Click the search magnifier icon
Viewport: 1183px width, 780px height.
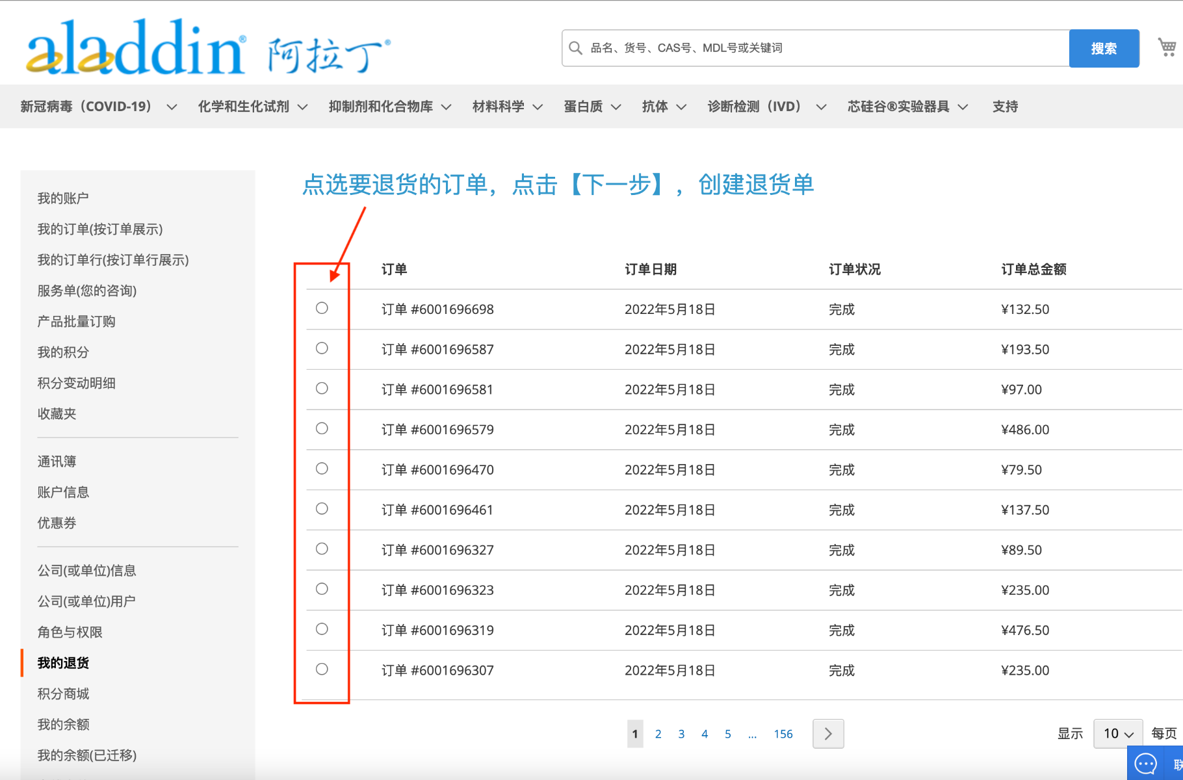[x=575, y=48]
